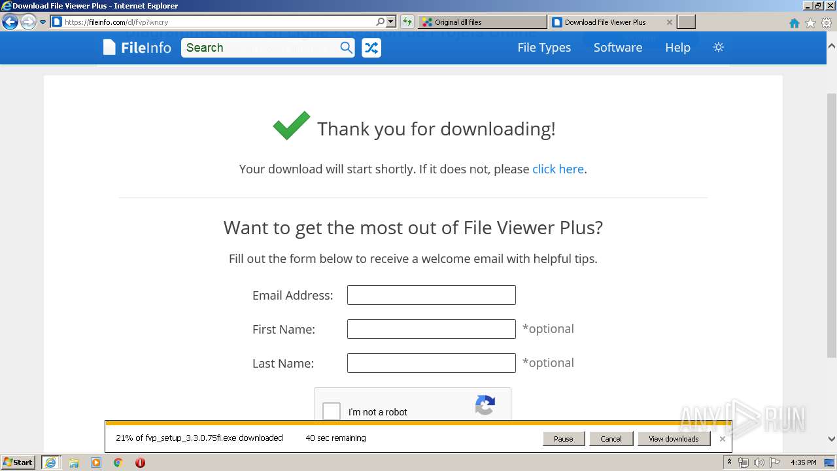
Task: Open a new blank browser tab
Action: click(x=686, y=22)
